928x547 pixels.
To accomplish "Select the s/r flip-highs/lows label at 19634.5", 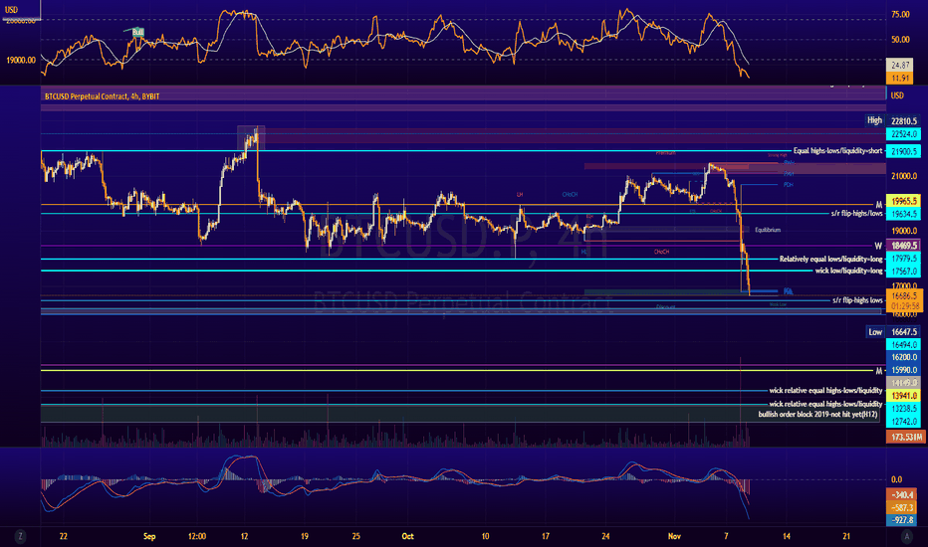I will point(856,214).
